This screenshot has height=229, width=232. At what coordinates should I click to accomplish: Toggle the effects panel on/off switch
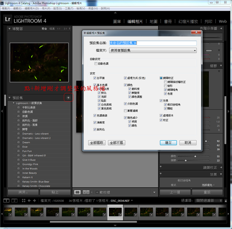(x=161, y=174)
